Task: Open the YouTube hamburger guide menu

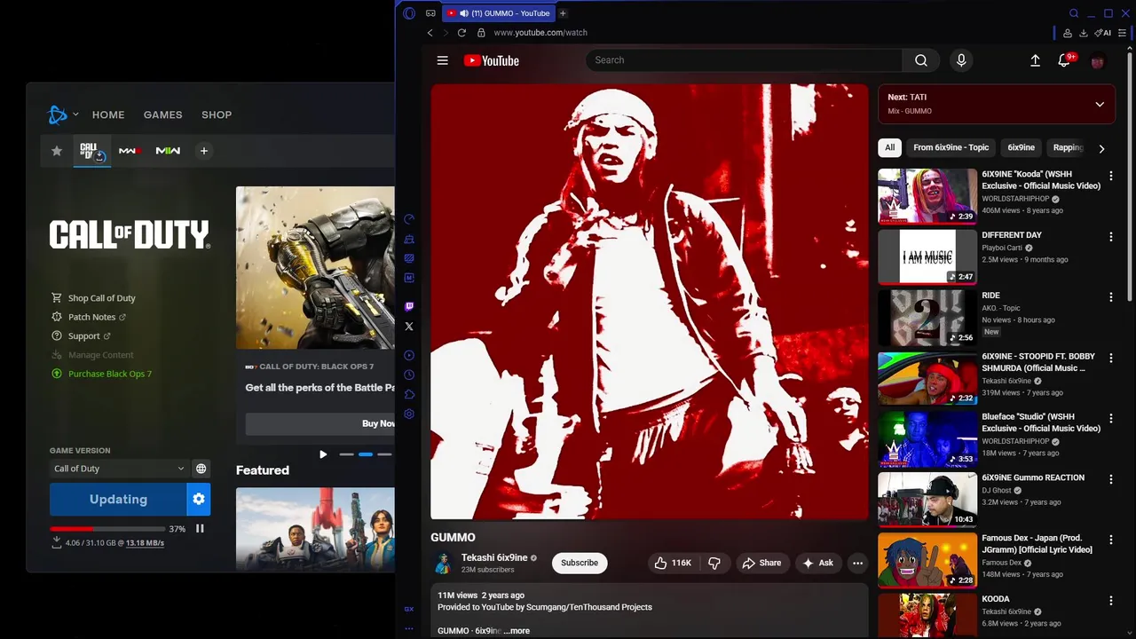Action: 442,60
